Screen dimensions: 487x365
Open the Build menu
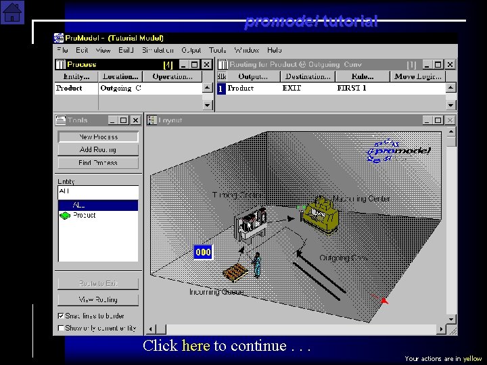pyautogui.click(x=126, y=50)
